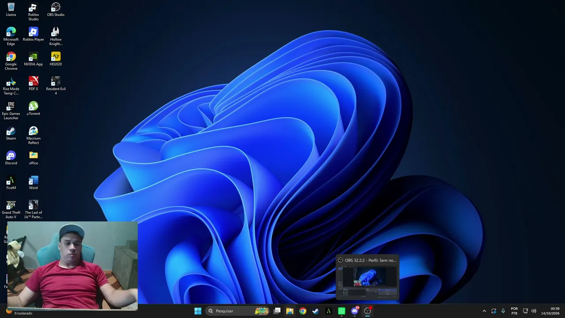Select the Steam desktop shortcut
Viewport: 565px width, 318px height.
pyautogui.click(x=11, y=133)
